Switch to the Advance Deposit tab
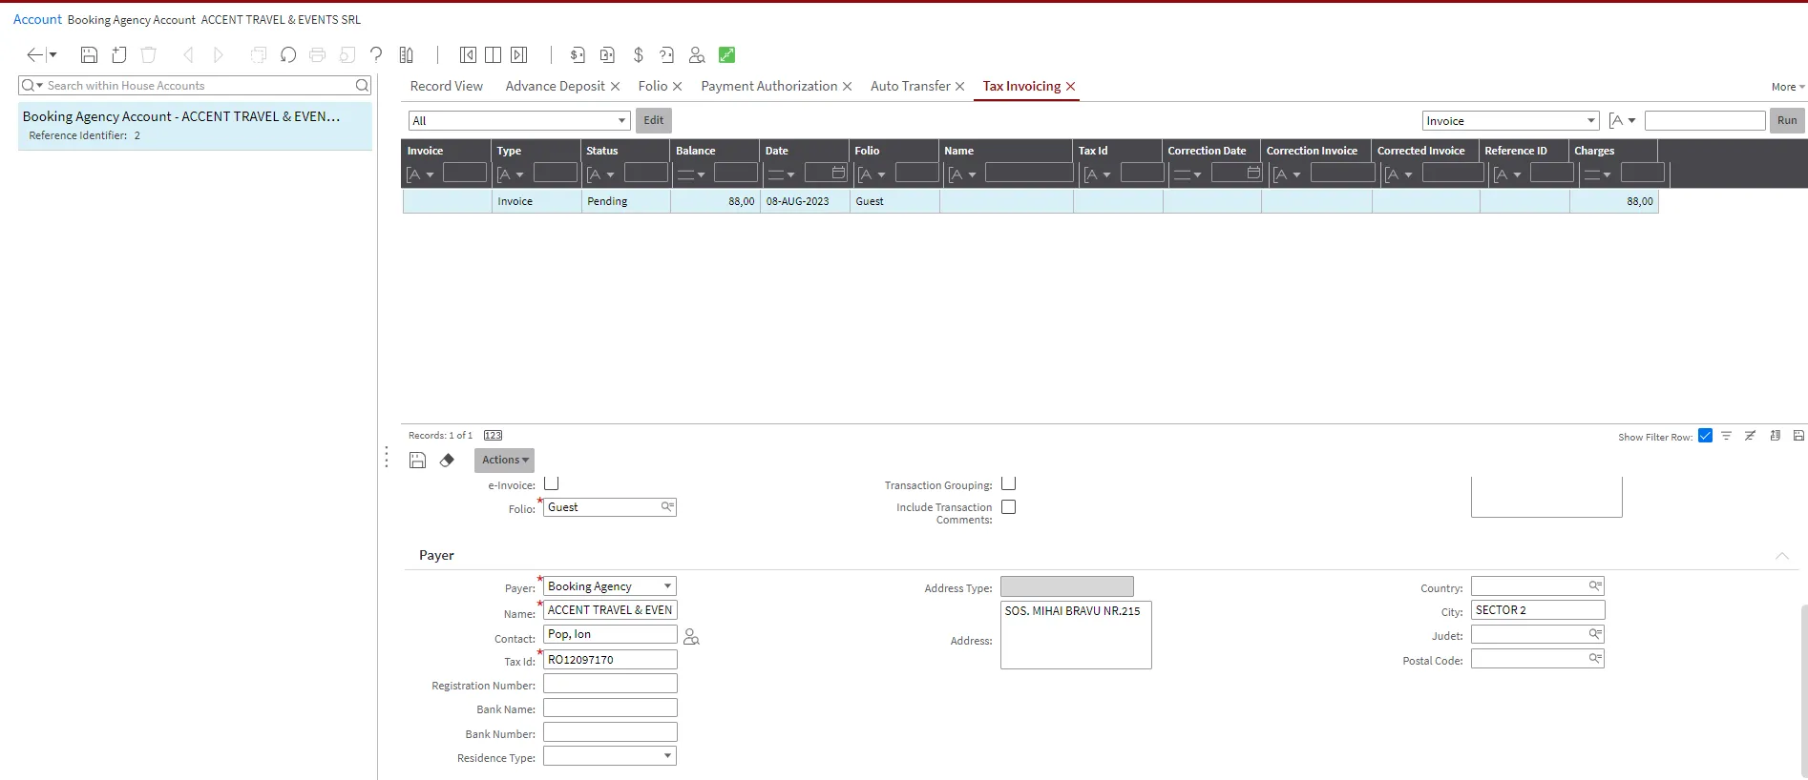 (556, 86)
